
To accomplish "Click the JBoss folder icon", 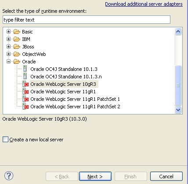I will click(x=17, y=47).
